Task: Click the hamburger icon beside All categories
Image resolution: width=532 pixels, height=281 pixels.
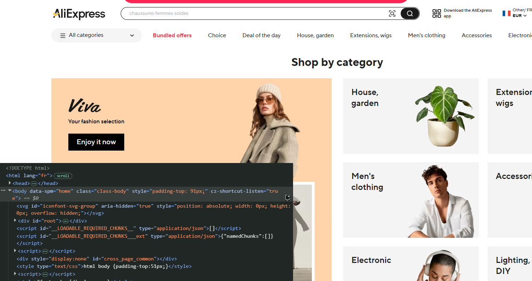Action: pyautogui.click(x=63, y=35)
